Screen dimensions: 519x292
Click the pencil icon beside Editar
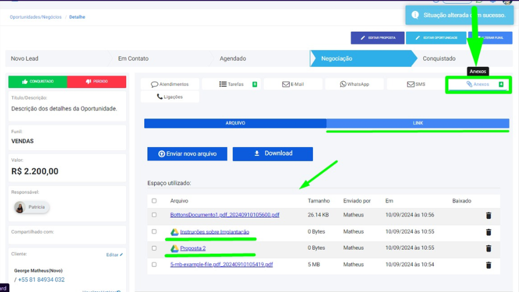(121, 255)
